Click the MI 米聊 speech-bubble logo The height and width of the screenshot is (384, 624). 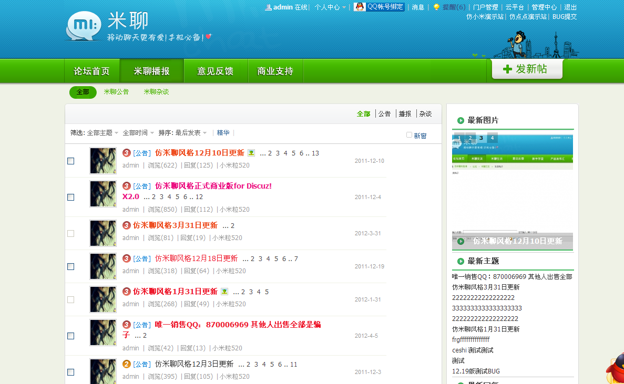84,26
